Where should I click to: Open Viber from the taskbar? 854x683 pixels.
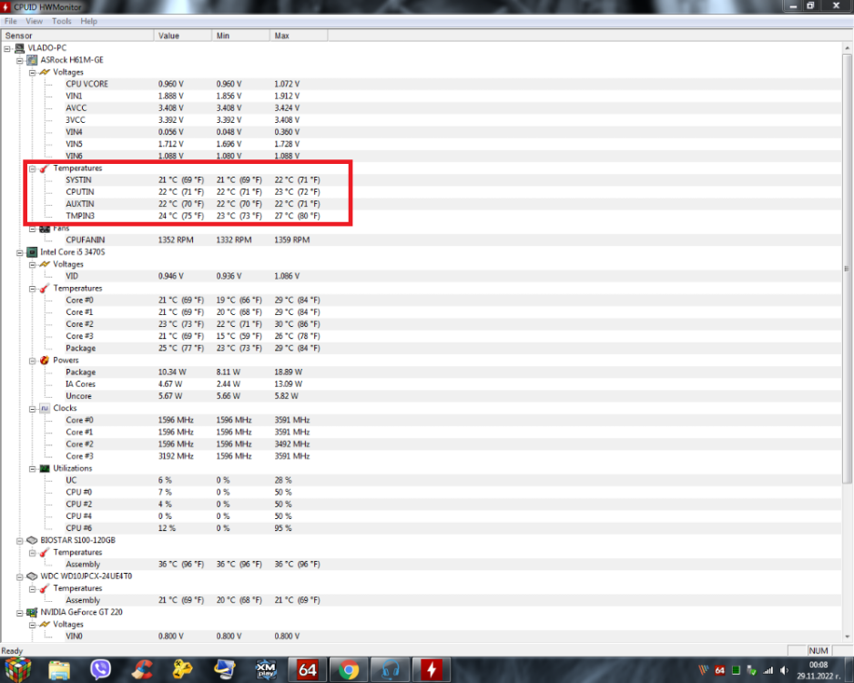click(x=101, y=669)
